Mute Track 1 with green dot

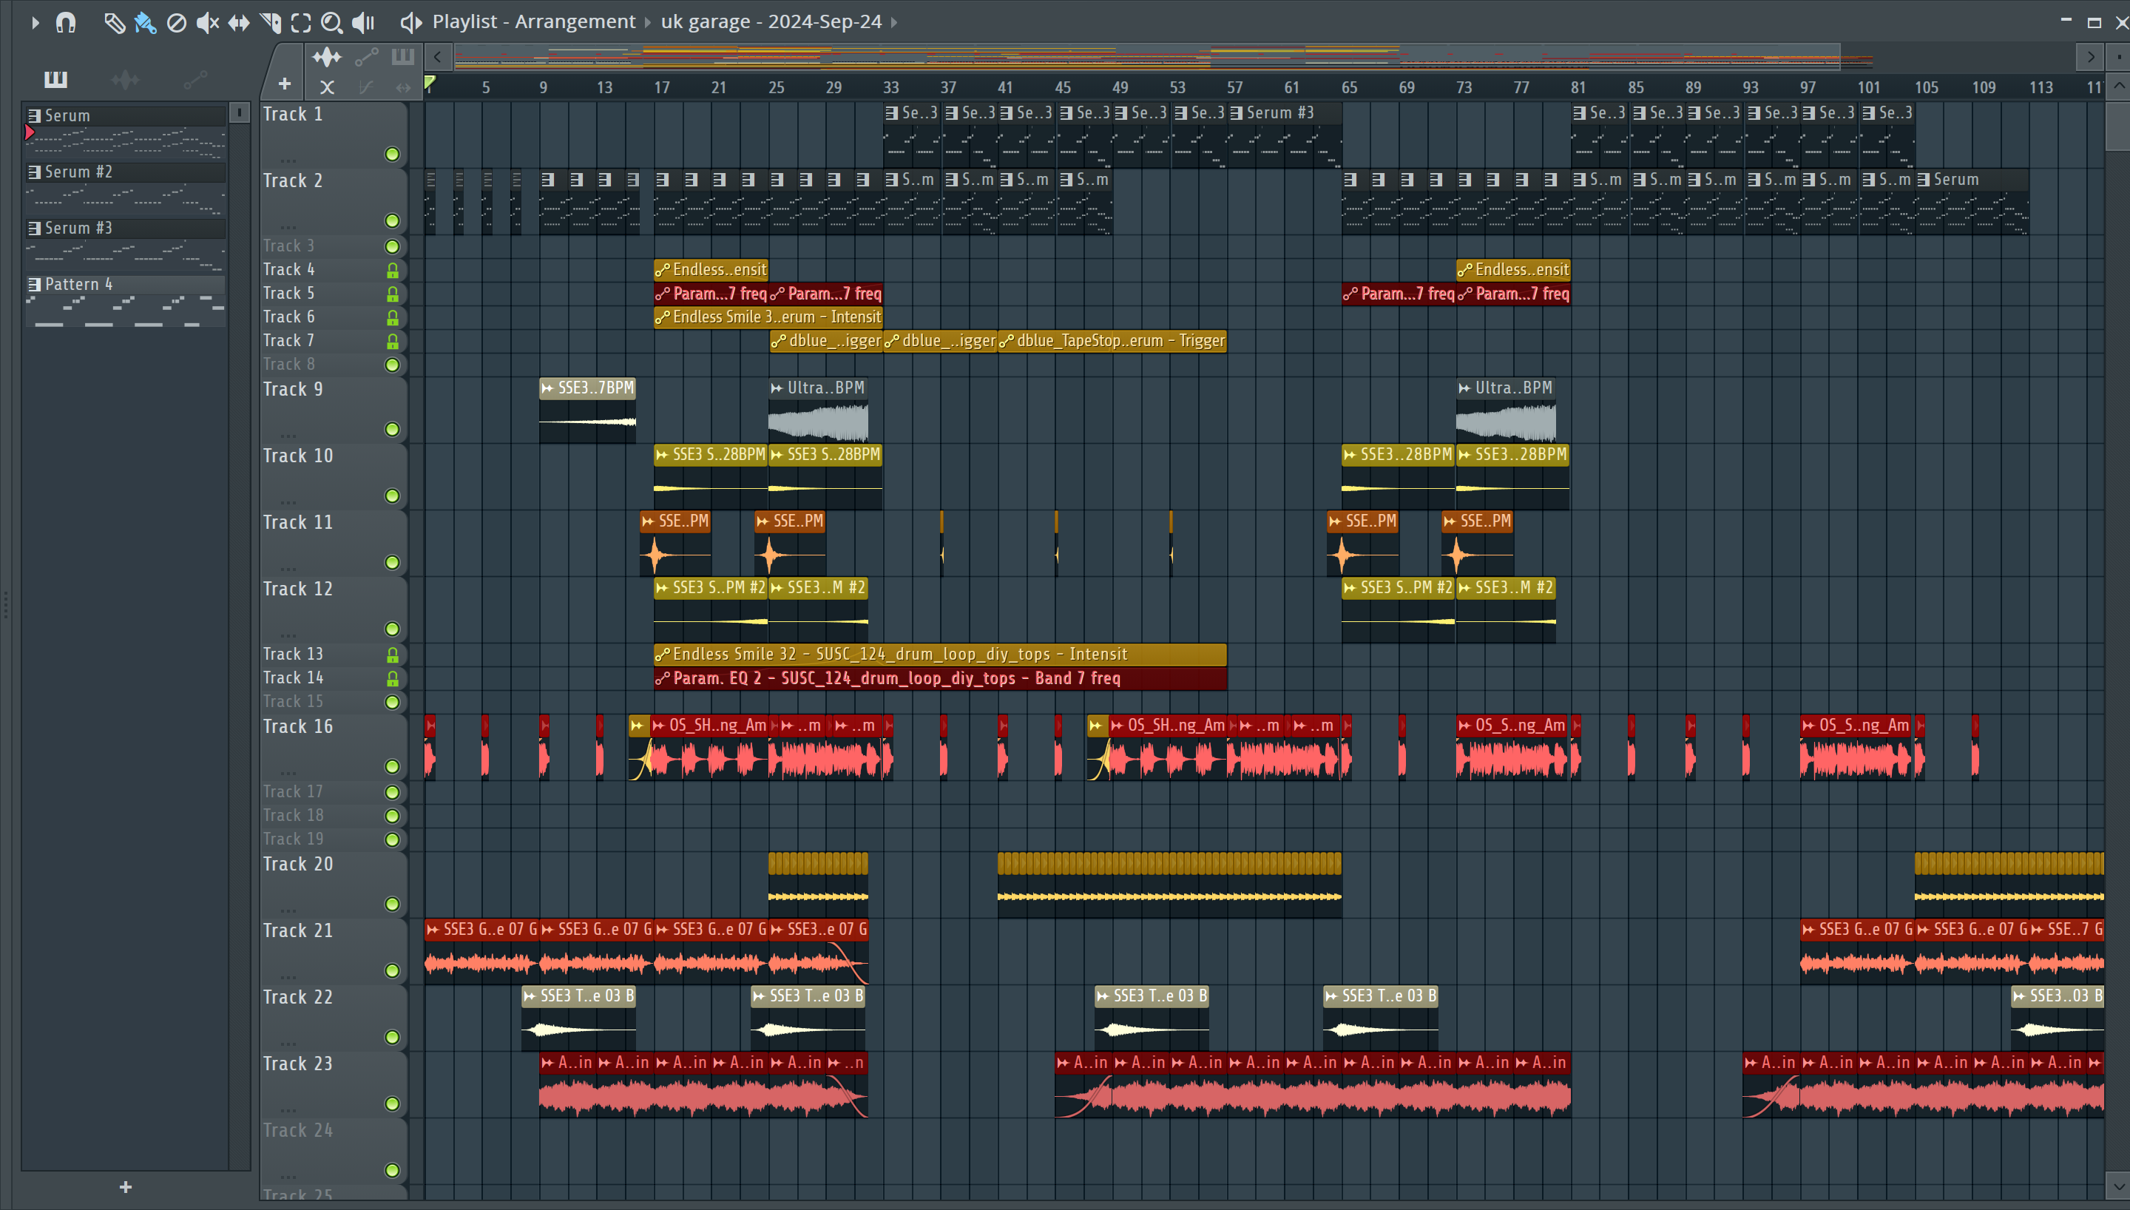coord(392,155)
